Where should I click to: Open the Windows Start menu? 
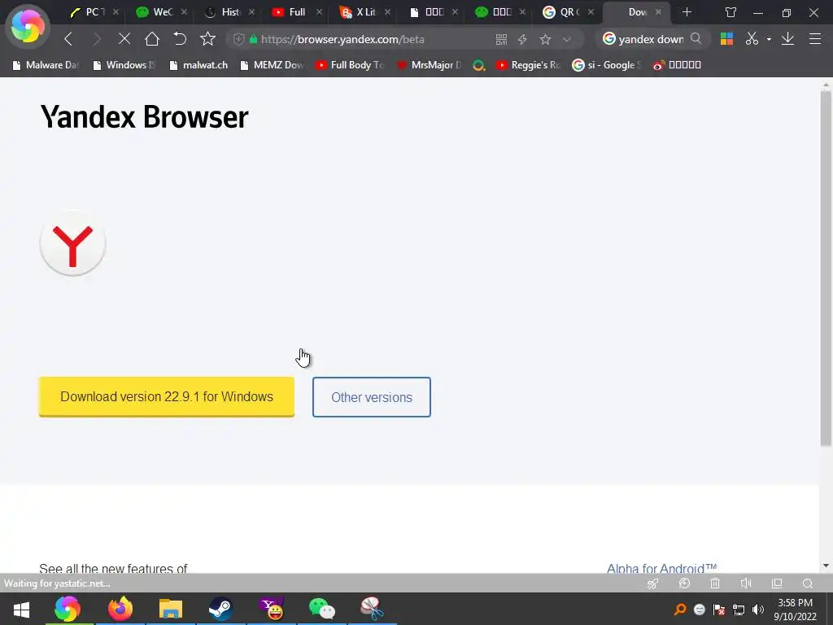click(x=21, y=609)
